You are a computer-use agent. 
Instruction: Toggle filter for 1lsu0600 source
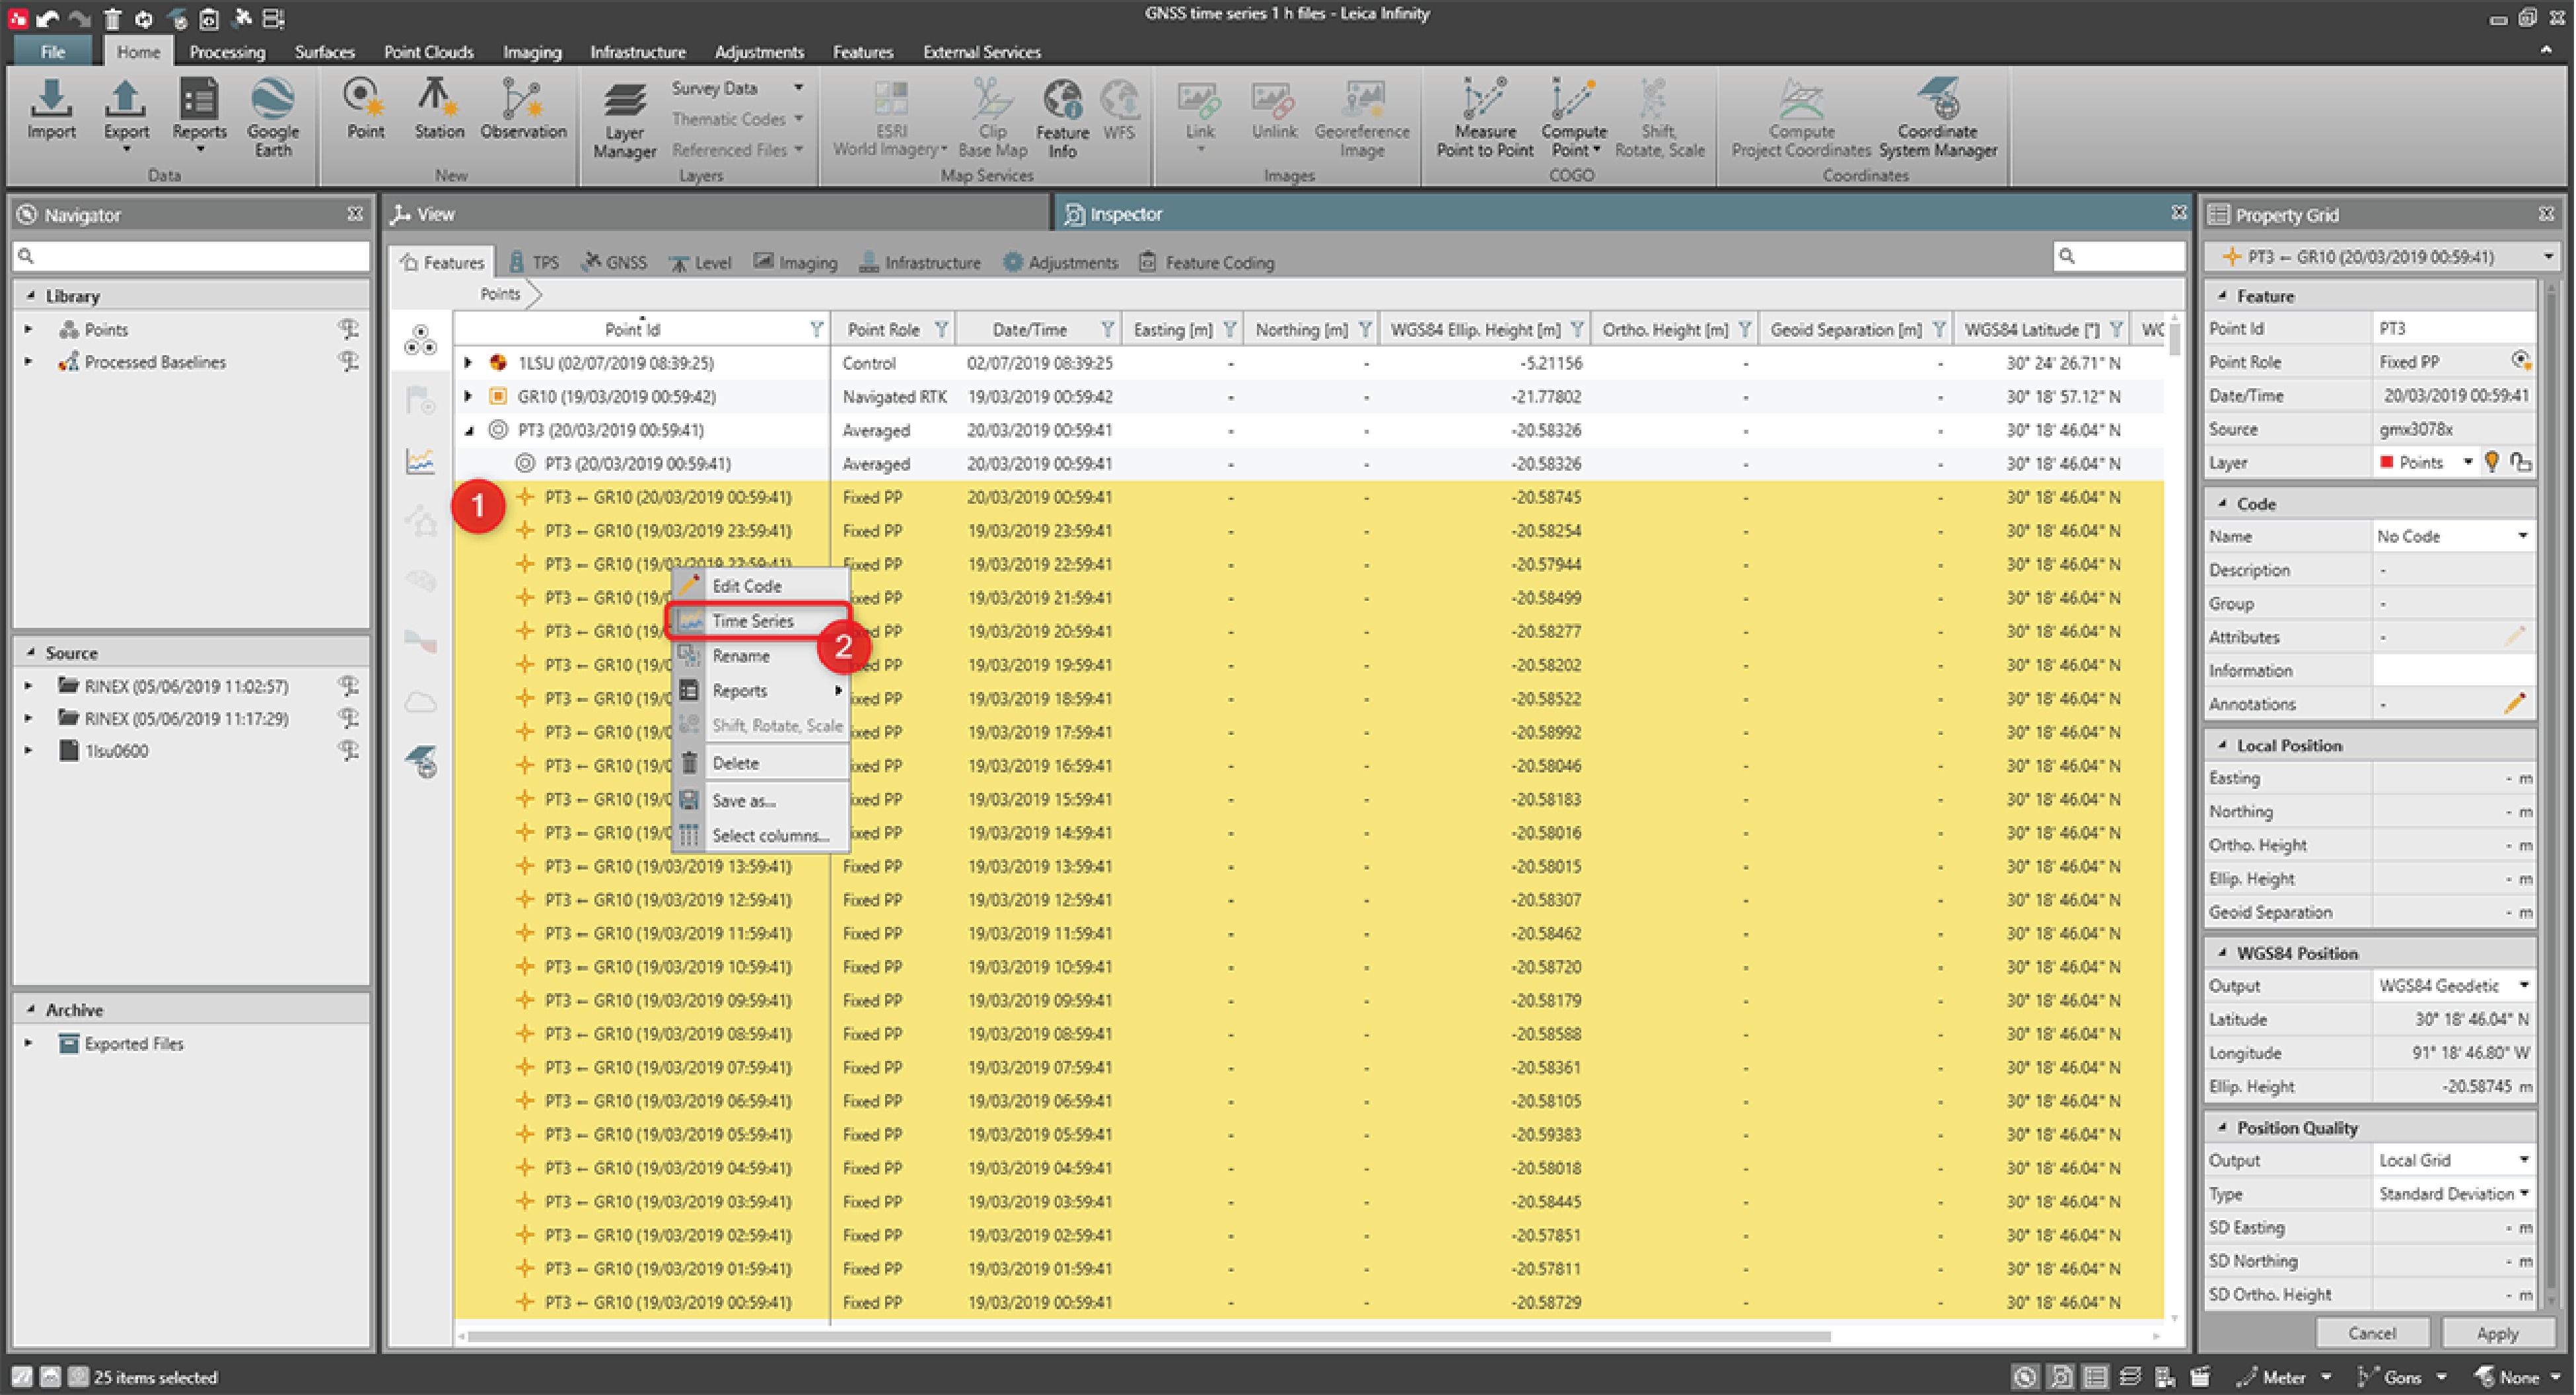tap(348, 749)
